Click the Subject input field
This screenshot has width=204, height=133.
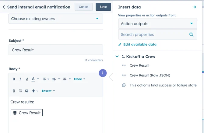pyautogui.click(x=56, y=50)
